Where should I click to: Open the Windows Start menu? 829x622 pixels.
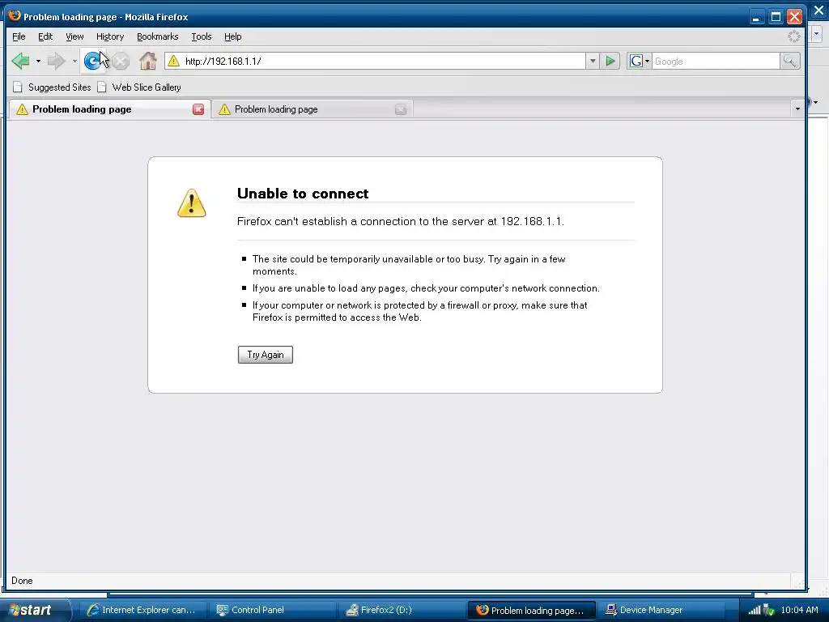click(x=34, y=610)
